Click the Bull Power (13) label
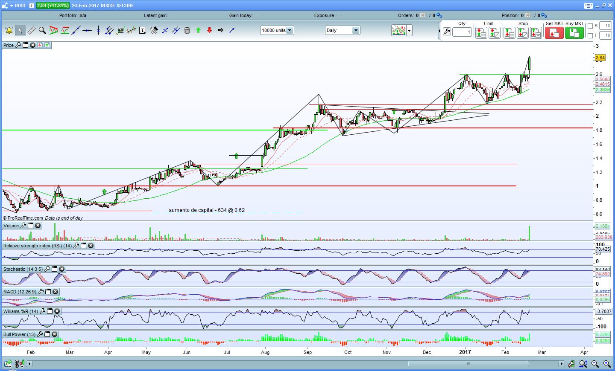Screen dimensions: 615x371 19,334
